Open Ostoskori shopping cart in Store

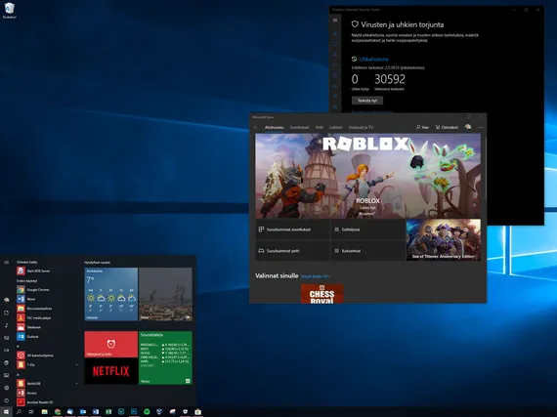[x=447, y=127]
